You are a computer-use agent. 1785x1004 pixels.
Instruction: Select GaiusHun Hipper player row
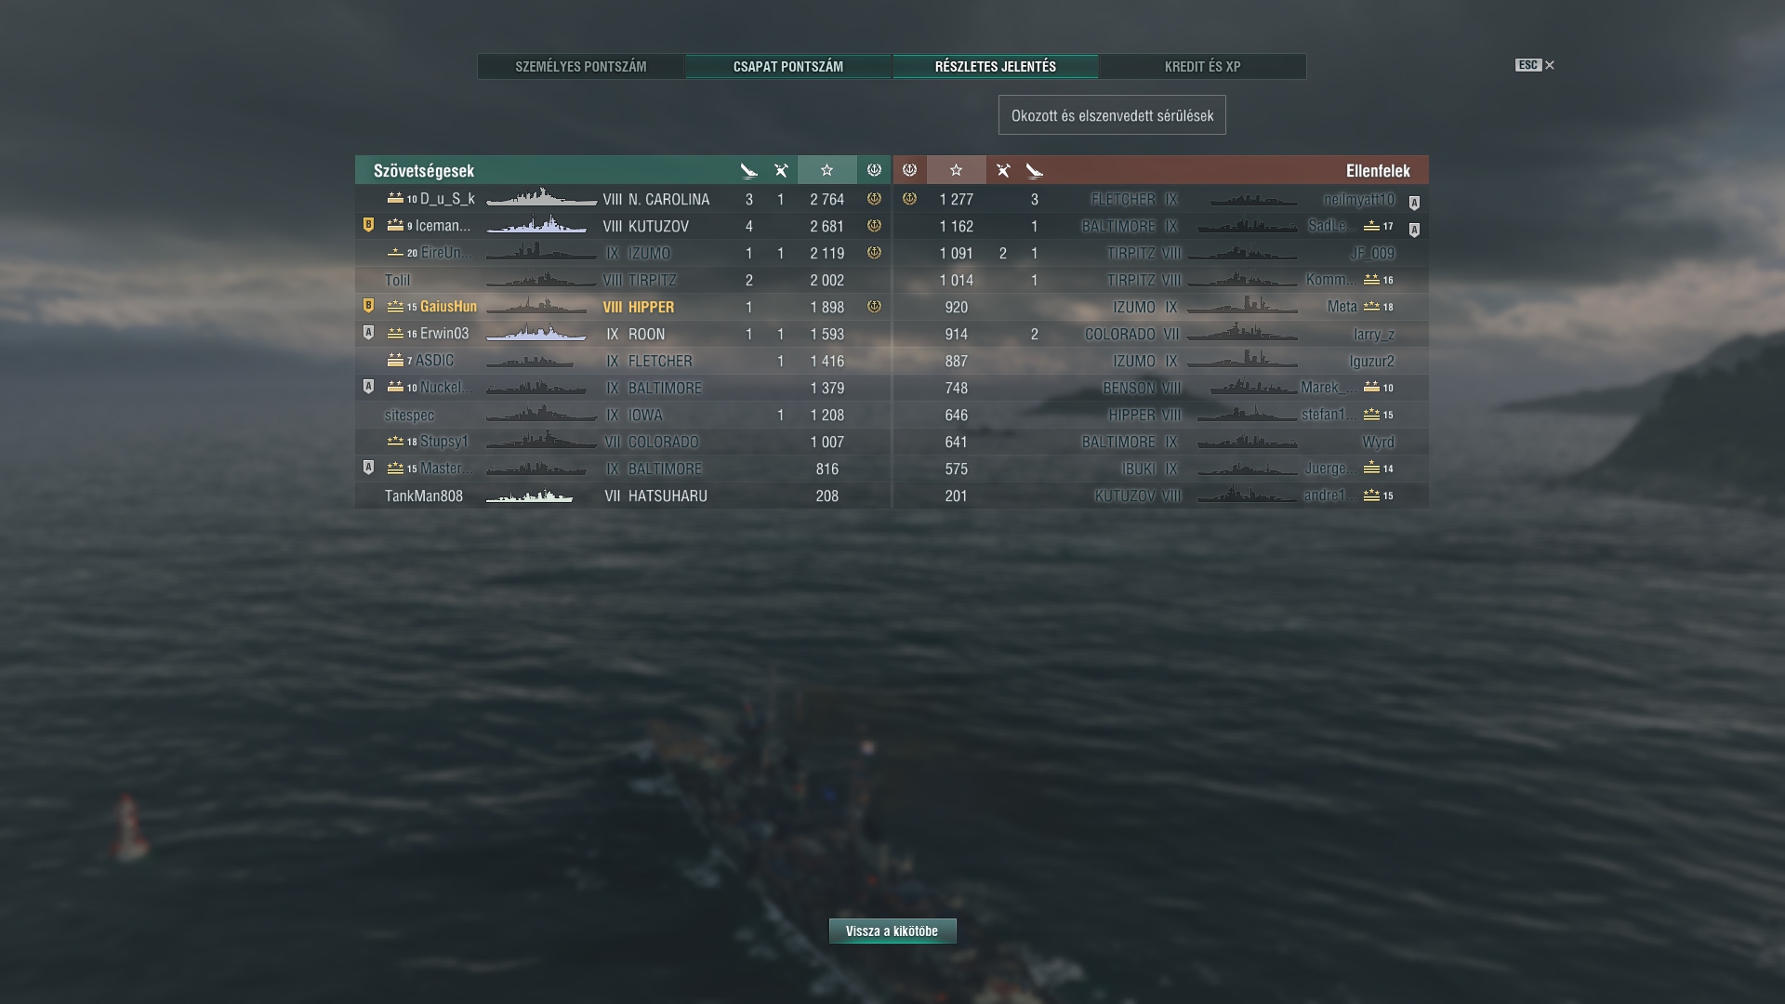pos(623,307)
